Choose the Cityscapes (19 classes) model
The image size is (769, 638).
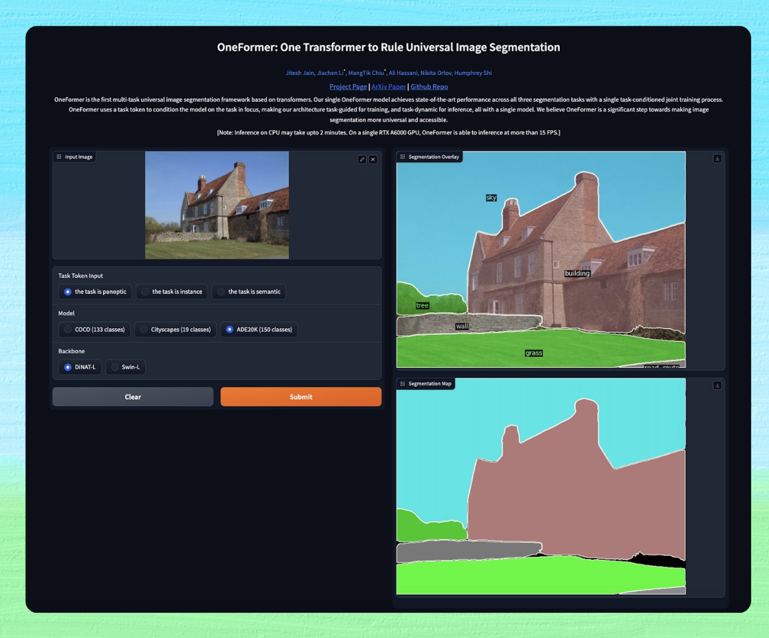144,330
